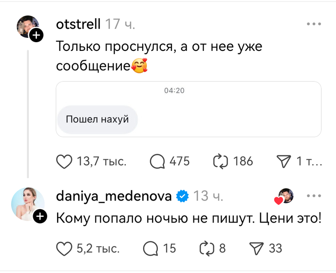Open the attached message screenshot image
Screen dimensions: 336x273
point(188,109)
